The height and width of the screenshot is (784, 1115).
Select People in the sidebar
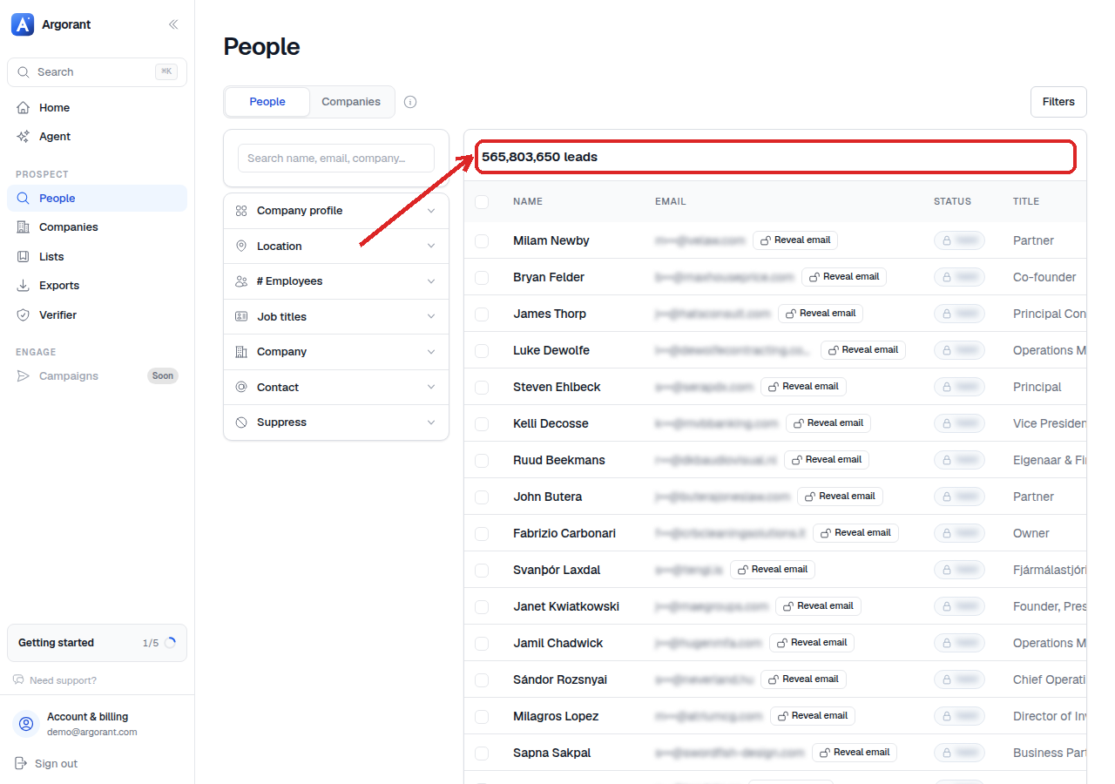click(97, 199)
